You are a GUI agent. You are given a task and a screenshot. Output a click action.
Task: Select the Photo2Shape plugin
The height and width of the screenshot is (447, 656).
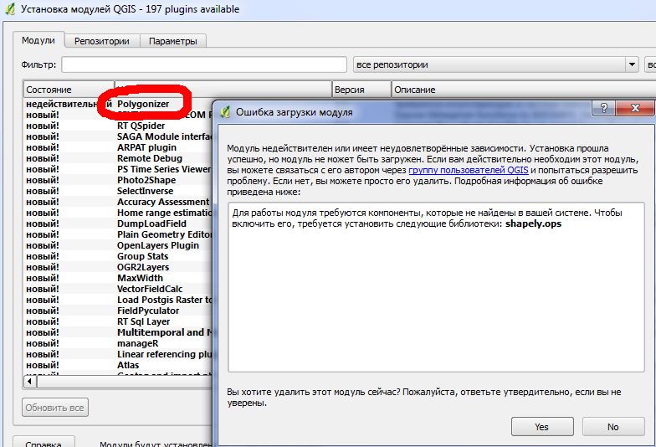[146, 180]
